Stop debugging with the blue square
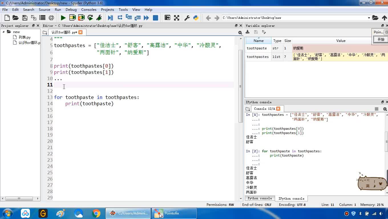 click(x=155, y=18)
